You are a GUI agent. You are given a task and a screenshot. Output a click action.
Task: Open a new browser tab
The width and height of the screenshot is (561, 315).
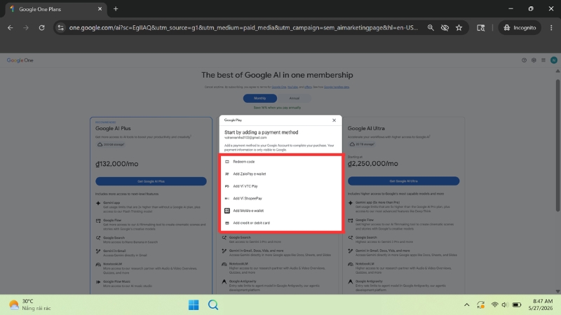116,9
